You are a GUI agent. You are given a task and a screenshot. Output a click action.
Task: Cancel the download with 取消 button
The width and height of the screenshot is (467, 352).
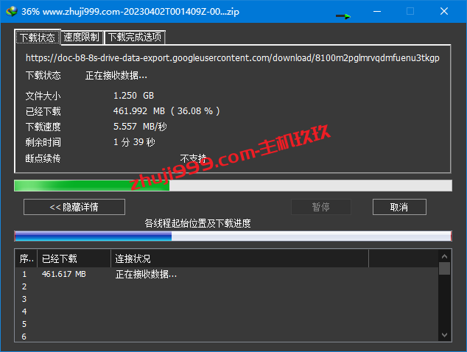399,207
